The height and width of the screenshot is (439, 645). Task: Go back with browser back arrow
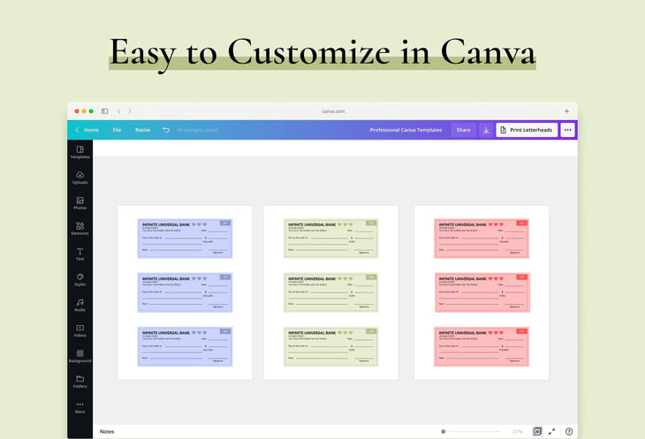tap(119, 111)
